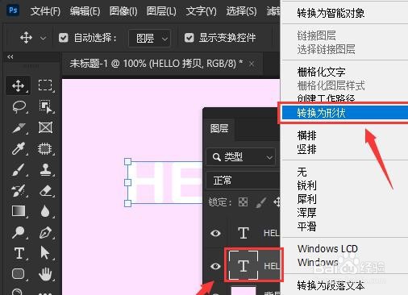
Task: Select the Slice tool
Action: coord(19,128)
